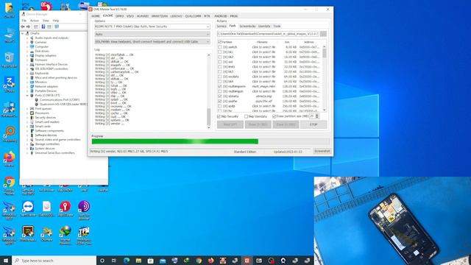The width and height of the screenshot is (471, 265).
Task: Open Cortana circle in taskbar
Action: point(102,261)
